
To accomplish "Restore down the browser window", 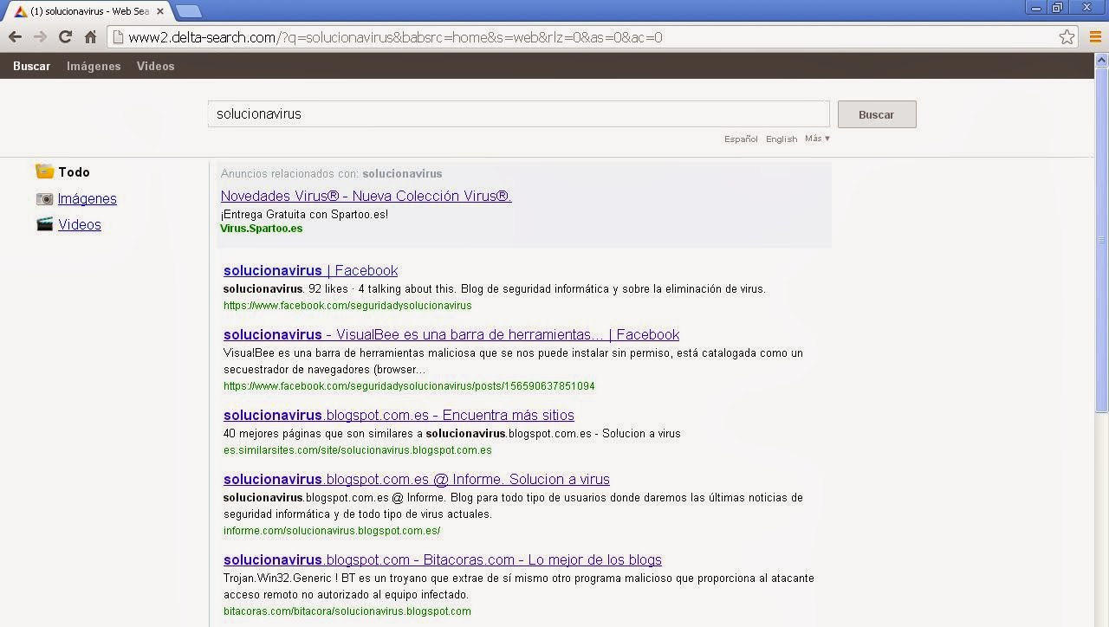I will pyautogui.click(x=1058, y=8).
